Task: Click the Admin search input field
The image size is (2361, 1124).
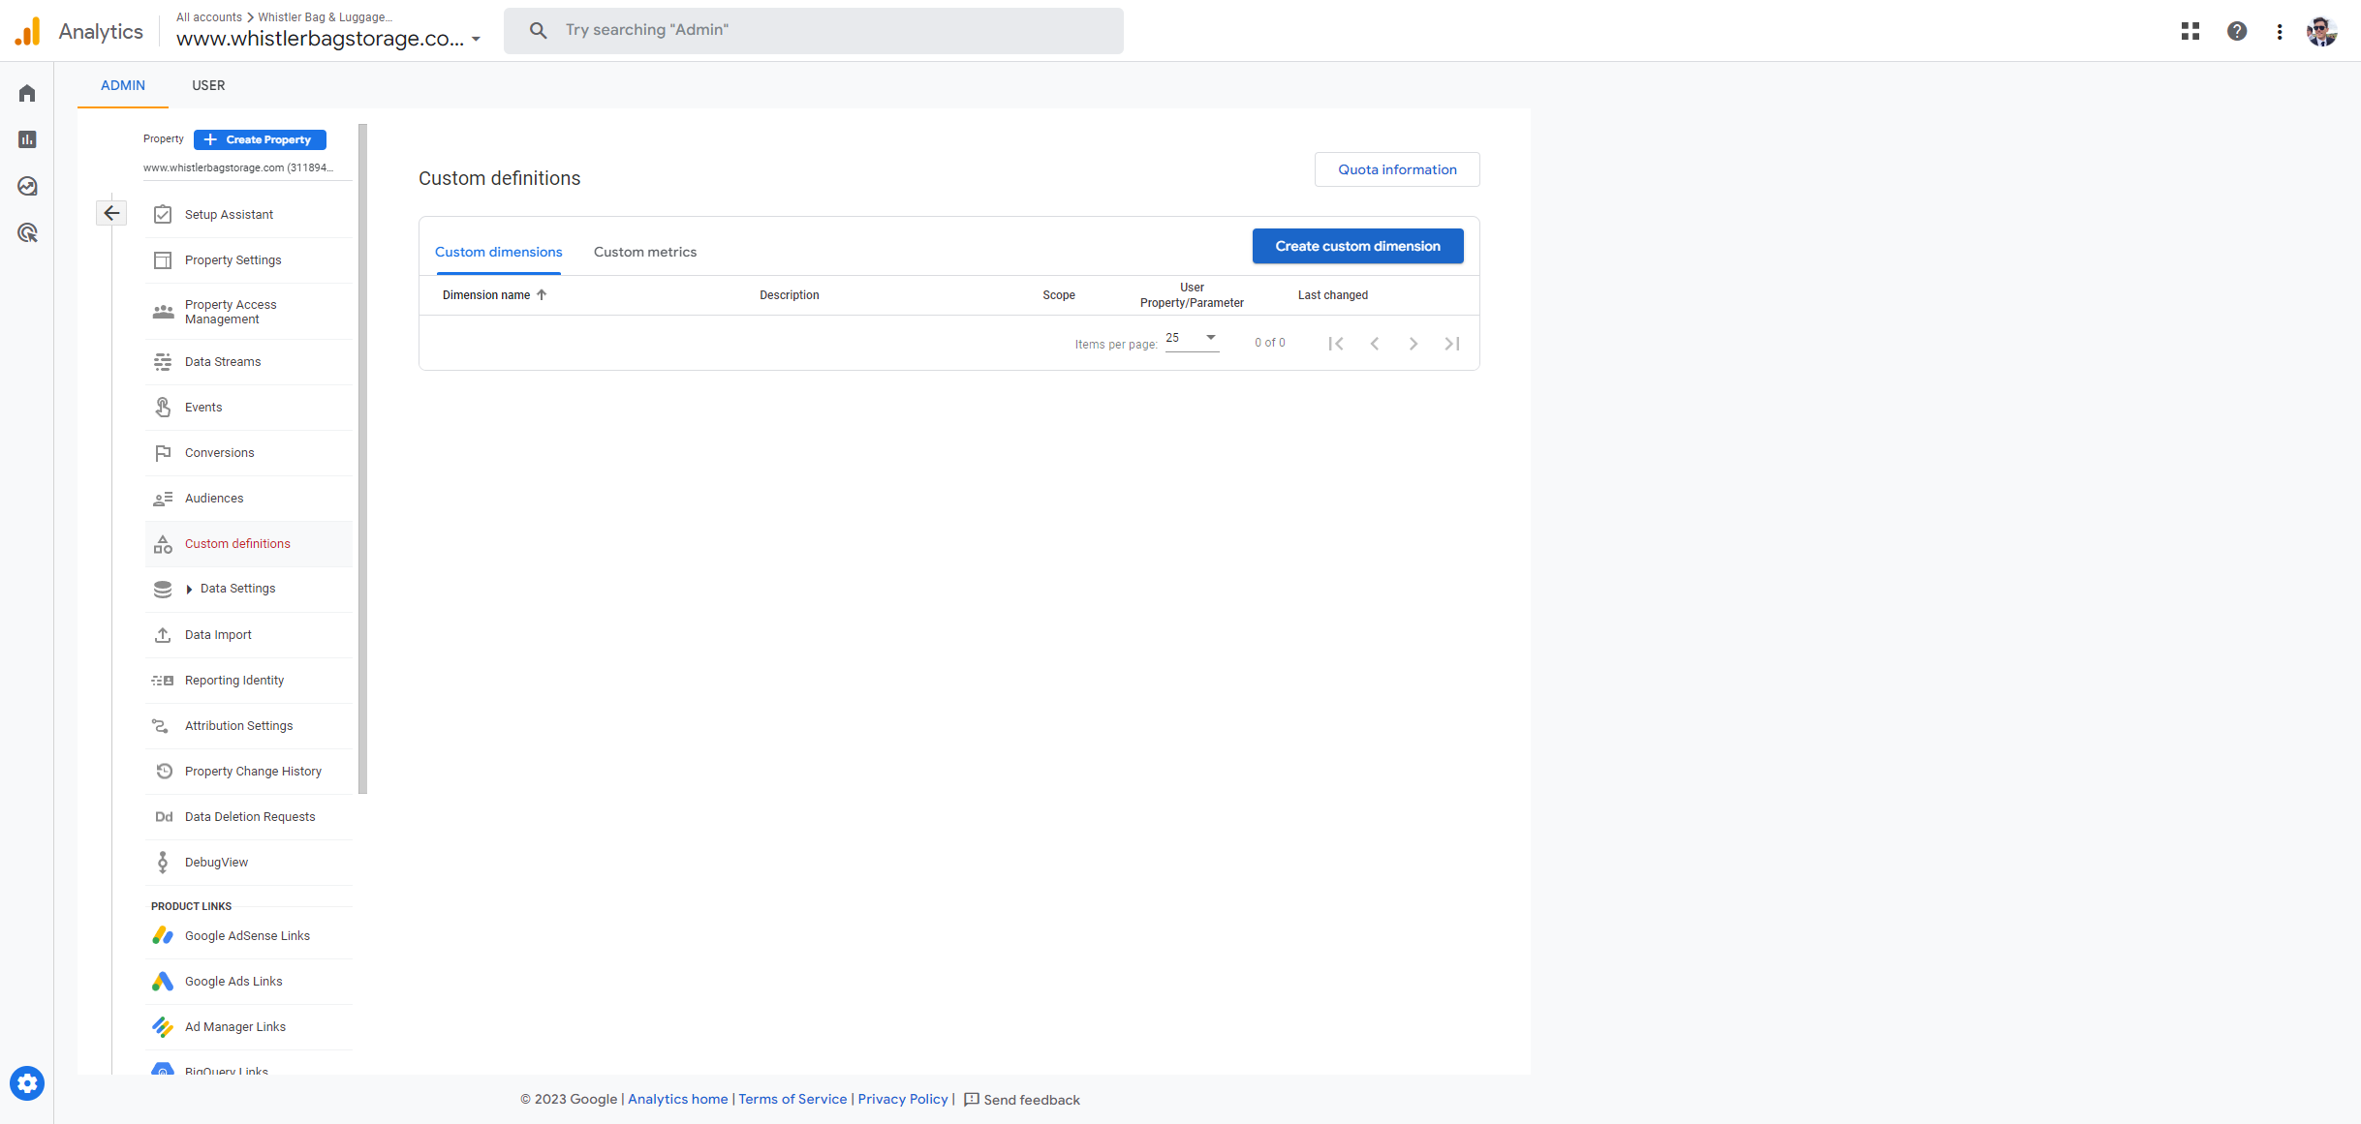Action: (814, 30)
